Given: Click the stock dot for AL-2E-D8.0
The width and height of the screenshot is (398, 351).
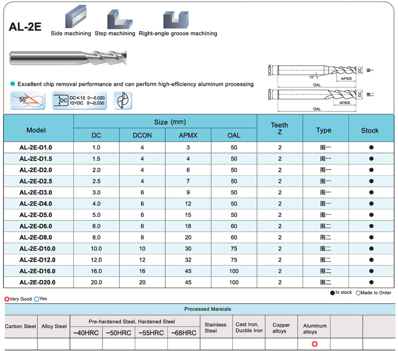Looking at the screenshot, I should 371,237.
